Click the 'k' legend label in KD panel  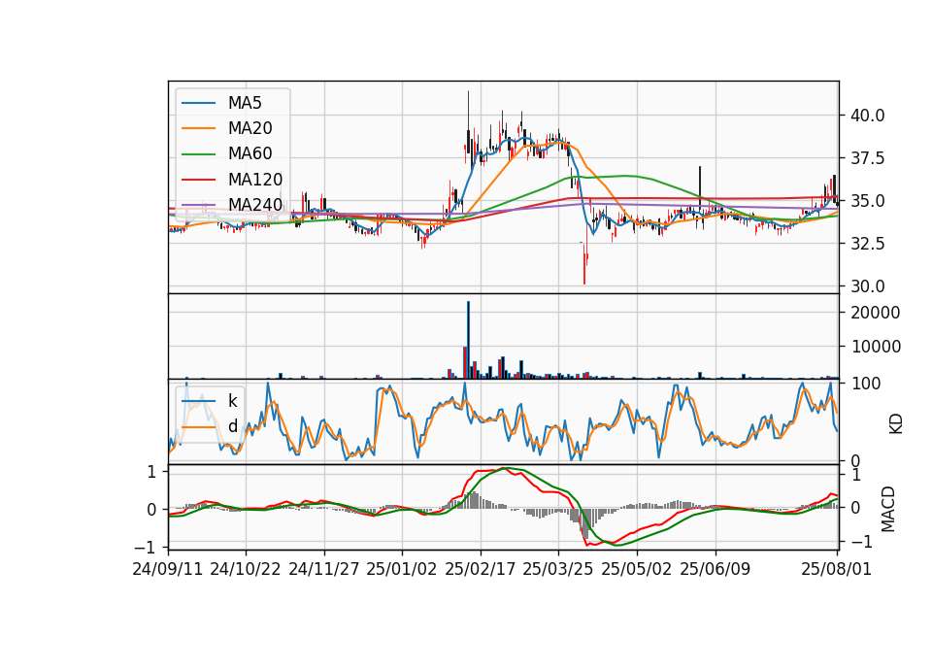coord(232,401)
